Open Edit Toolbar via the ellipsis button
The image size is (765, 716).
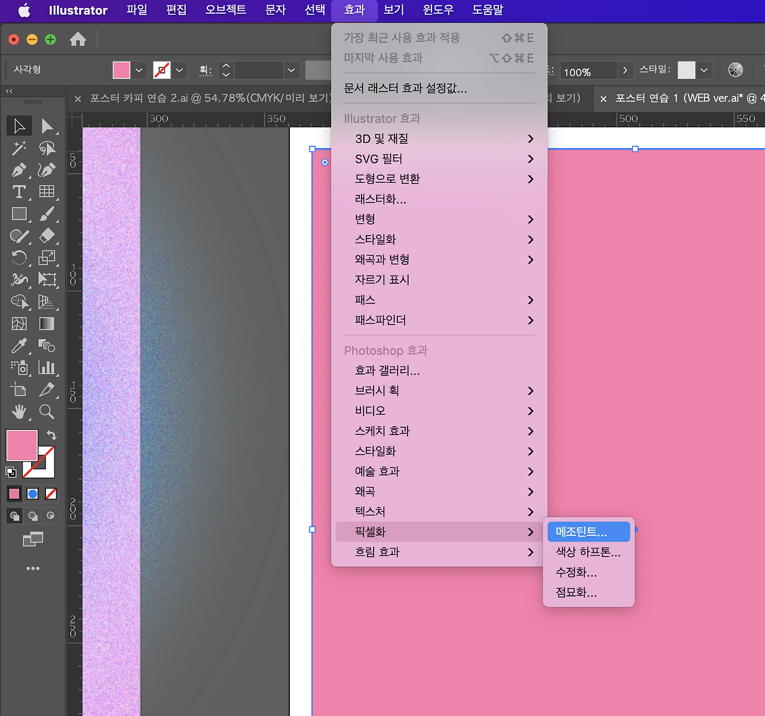[x=32, y=568]
